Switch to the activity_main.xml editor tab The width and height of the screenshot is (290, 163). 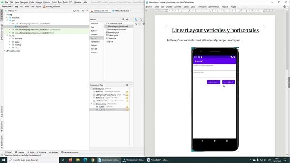pyautogui.click(x=101, y=11)
